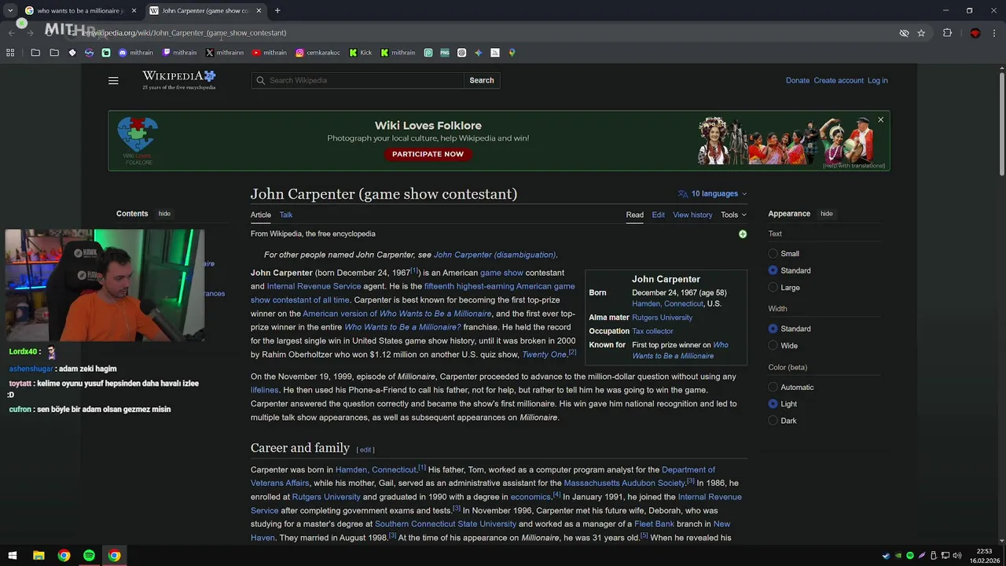Select Light color mode
The width and height of the screenshot is (1006, 566).
[773, 404]
